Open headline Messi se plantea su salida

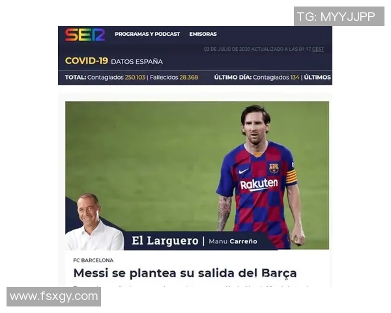coord(185,273)
